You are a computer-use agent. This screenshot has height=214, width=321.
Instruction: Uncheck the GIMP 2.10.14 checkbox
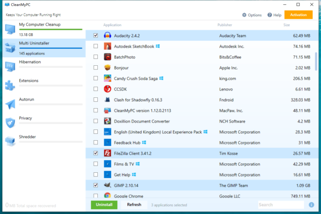96,185
